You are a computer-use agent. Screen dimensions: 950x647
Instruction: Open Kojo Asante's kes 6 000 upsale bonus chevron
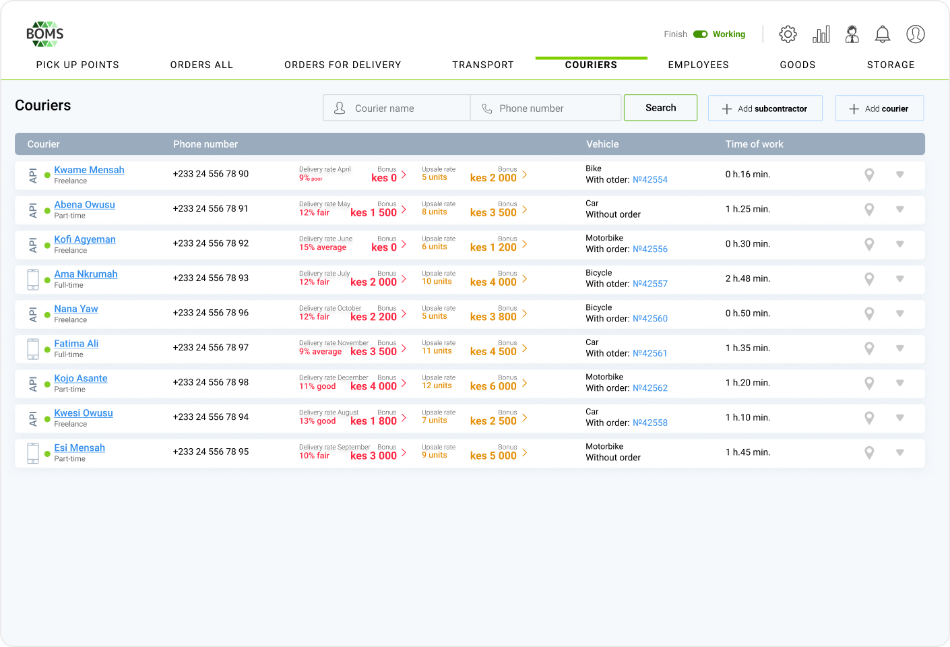[x=525, y=383]
